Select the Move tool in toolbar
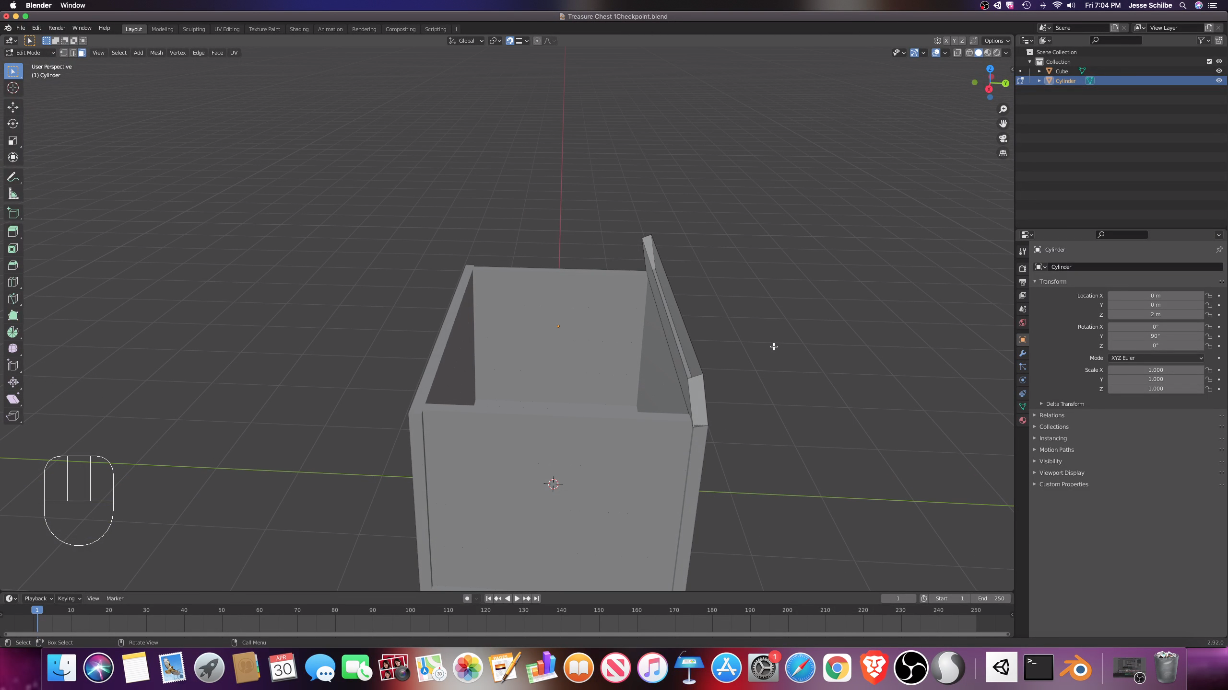This screenshot has height=690, width=1228. coord(13,107)
